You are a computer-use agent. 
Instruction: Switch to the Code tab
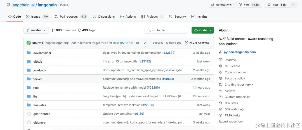coord(15,16)
